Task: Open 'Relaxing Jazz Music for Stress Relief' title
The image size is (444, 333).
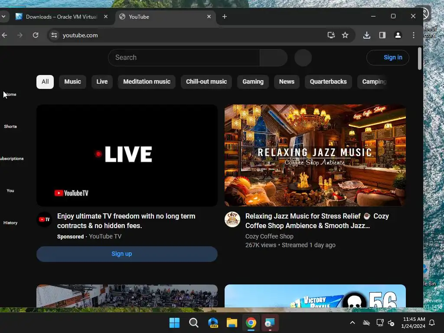Action: [x=317, y=221]
